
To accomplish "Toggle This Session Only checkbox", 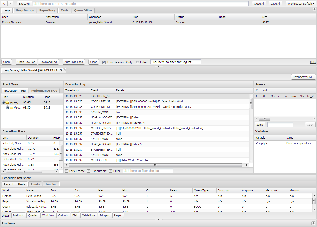I will pos(104,62).
